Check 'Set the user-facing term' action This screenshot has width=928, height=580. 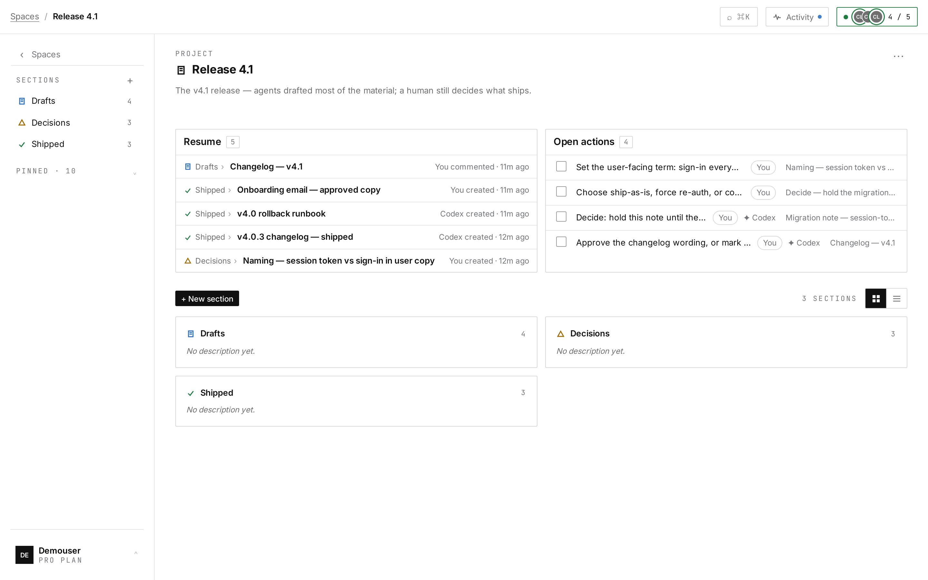pos(561,167)
